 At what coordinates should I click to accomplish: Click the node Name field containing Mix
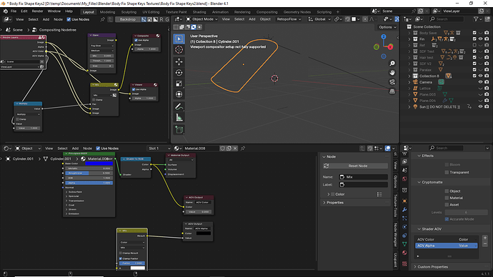(x=363, y=177)
